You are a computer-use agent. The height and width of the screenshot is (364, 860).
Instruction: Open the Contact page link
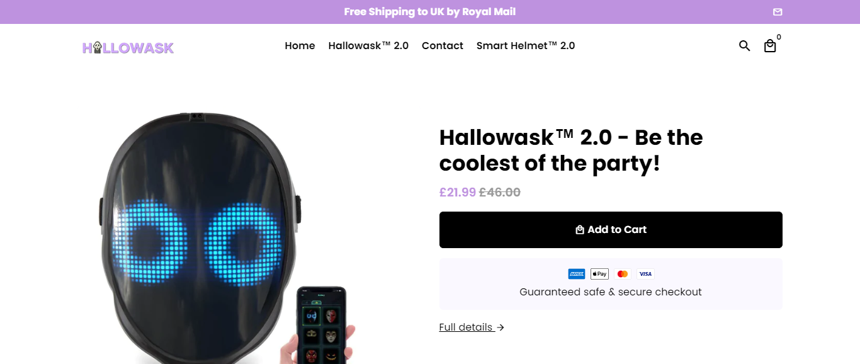click(x=443, y=45)
